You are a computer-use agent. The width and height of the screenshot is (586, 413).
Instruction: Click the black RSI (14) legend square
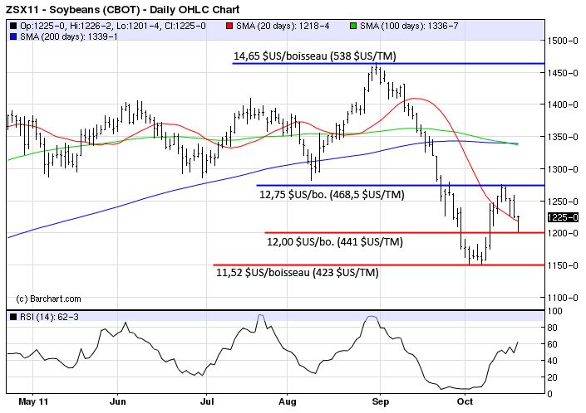[13, 317]
